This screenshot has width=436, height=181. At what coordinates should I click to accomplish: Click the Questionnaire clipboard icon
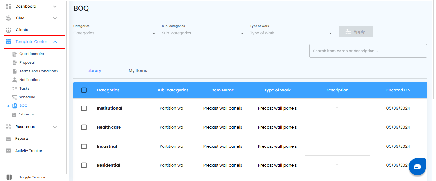point(14,54)
